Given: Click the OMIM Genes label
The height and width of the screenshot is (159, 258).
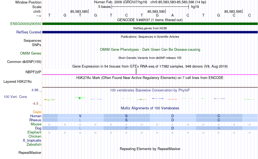Looking at the screenshot, I should [31, 53].
